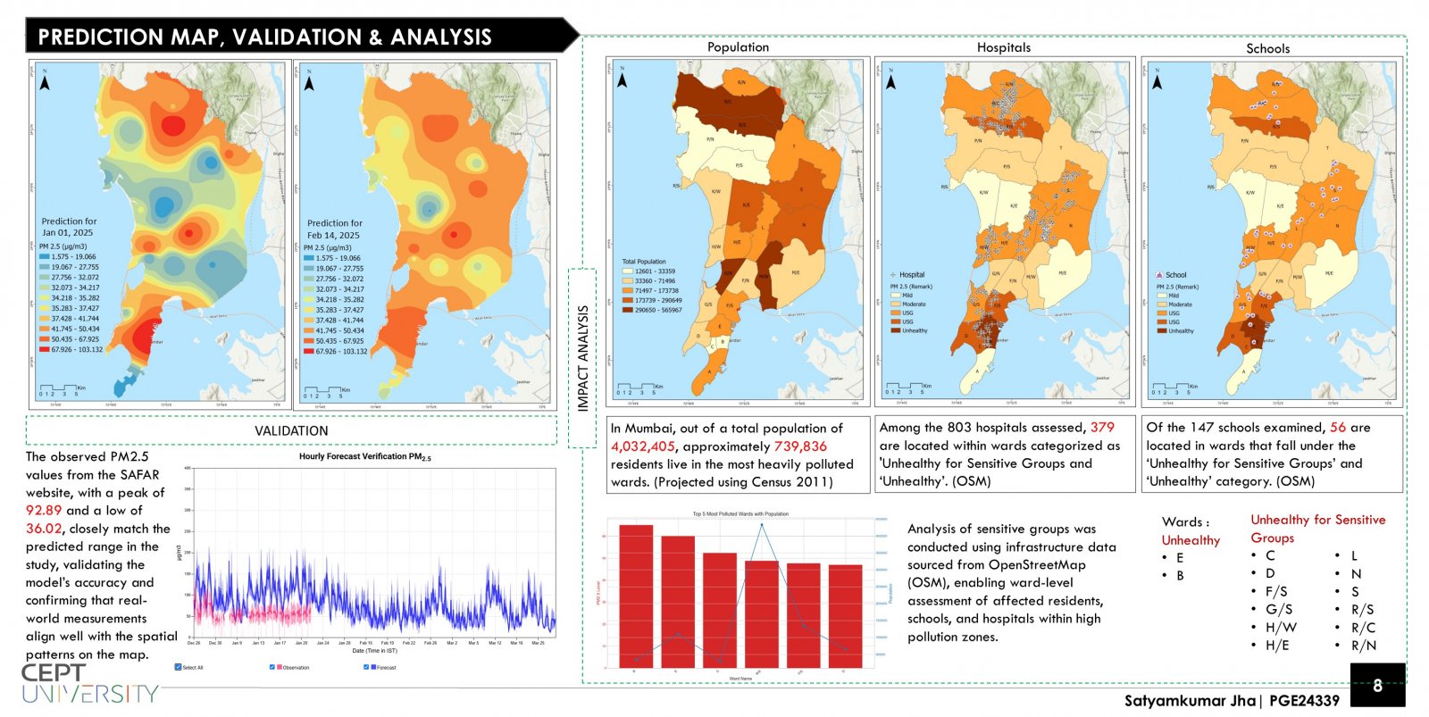Screen dimensions: 1429x717
Task: Click the blue Forecast legend swatch
Action: pos(373,667)
